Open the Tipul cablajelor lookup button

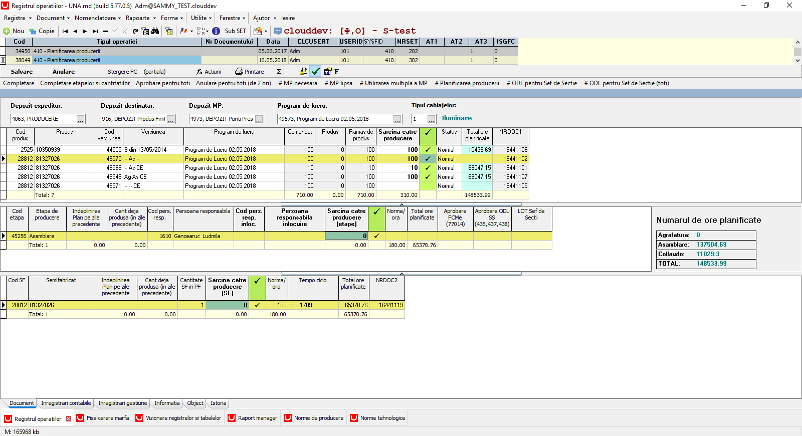tap(432, 119)
